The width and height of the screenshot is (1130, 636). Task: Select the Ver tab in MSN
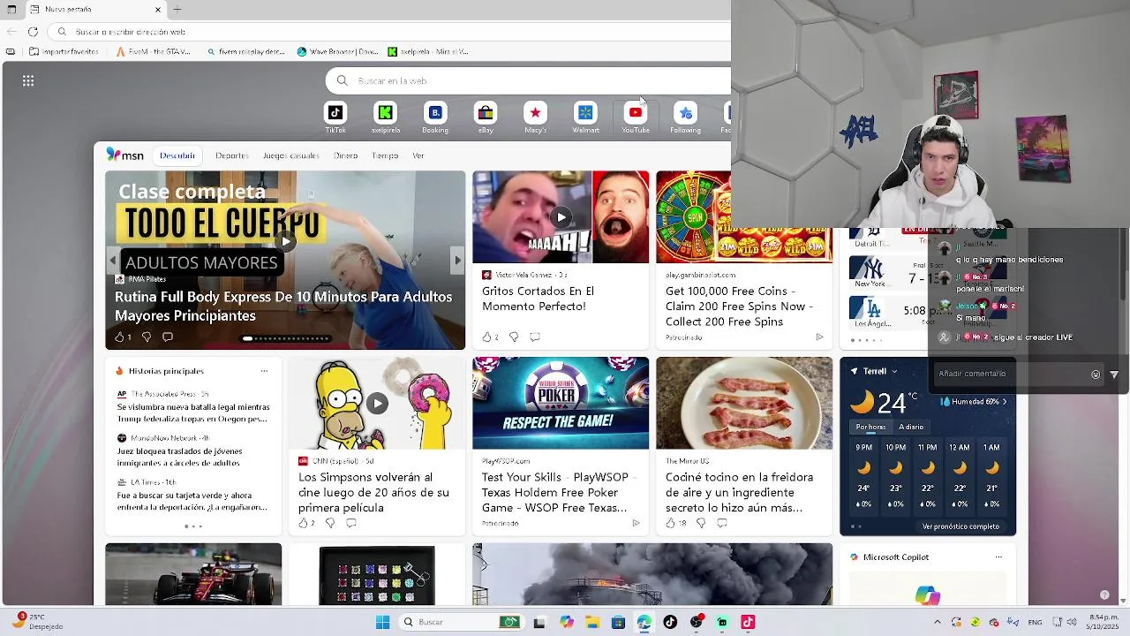[418, 155]
